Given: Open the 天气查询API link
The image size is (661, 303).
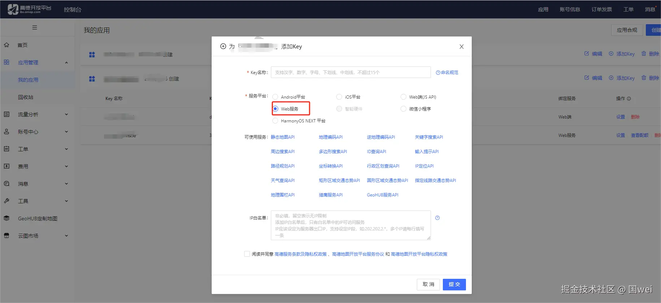Looking at the screenshot, I should tap(283, 180).
